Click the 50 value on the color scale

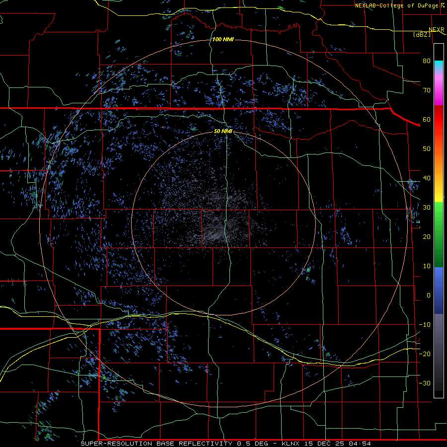click(427, 149)
